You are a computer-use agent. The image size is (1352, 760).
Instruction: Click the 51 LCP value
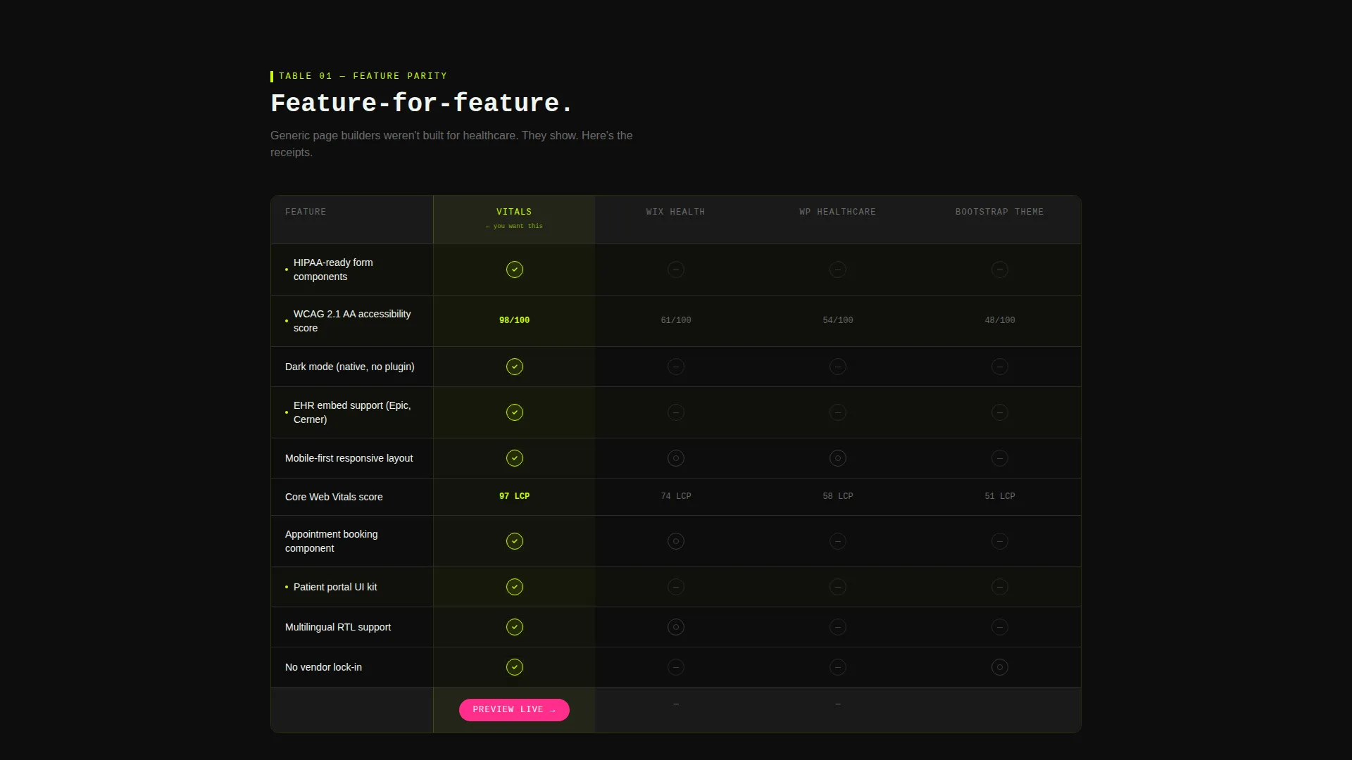(1000, 496)
